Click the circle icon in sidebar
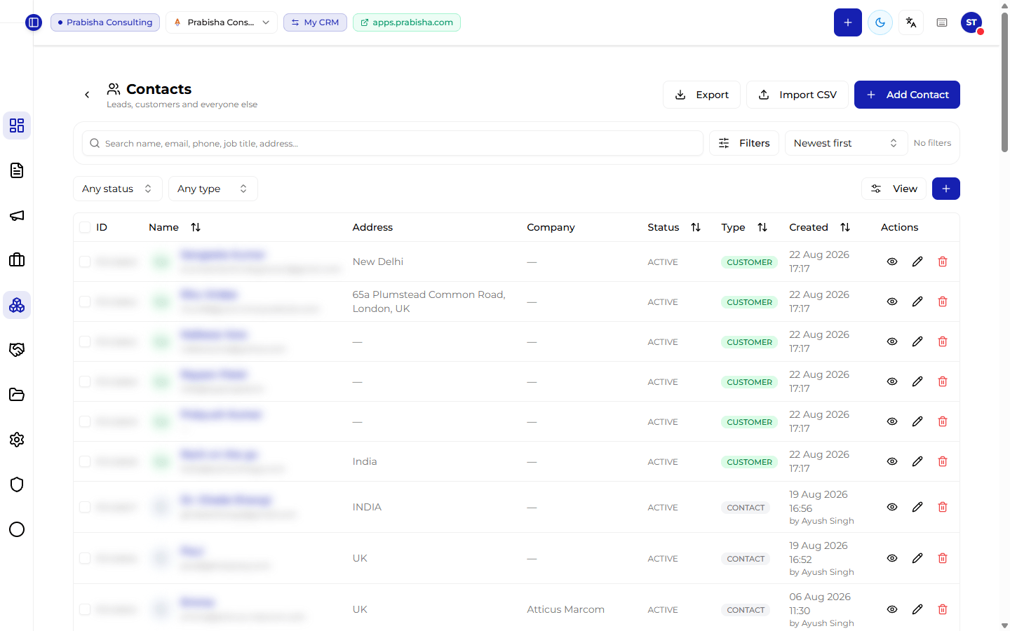 17,529
